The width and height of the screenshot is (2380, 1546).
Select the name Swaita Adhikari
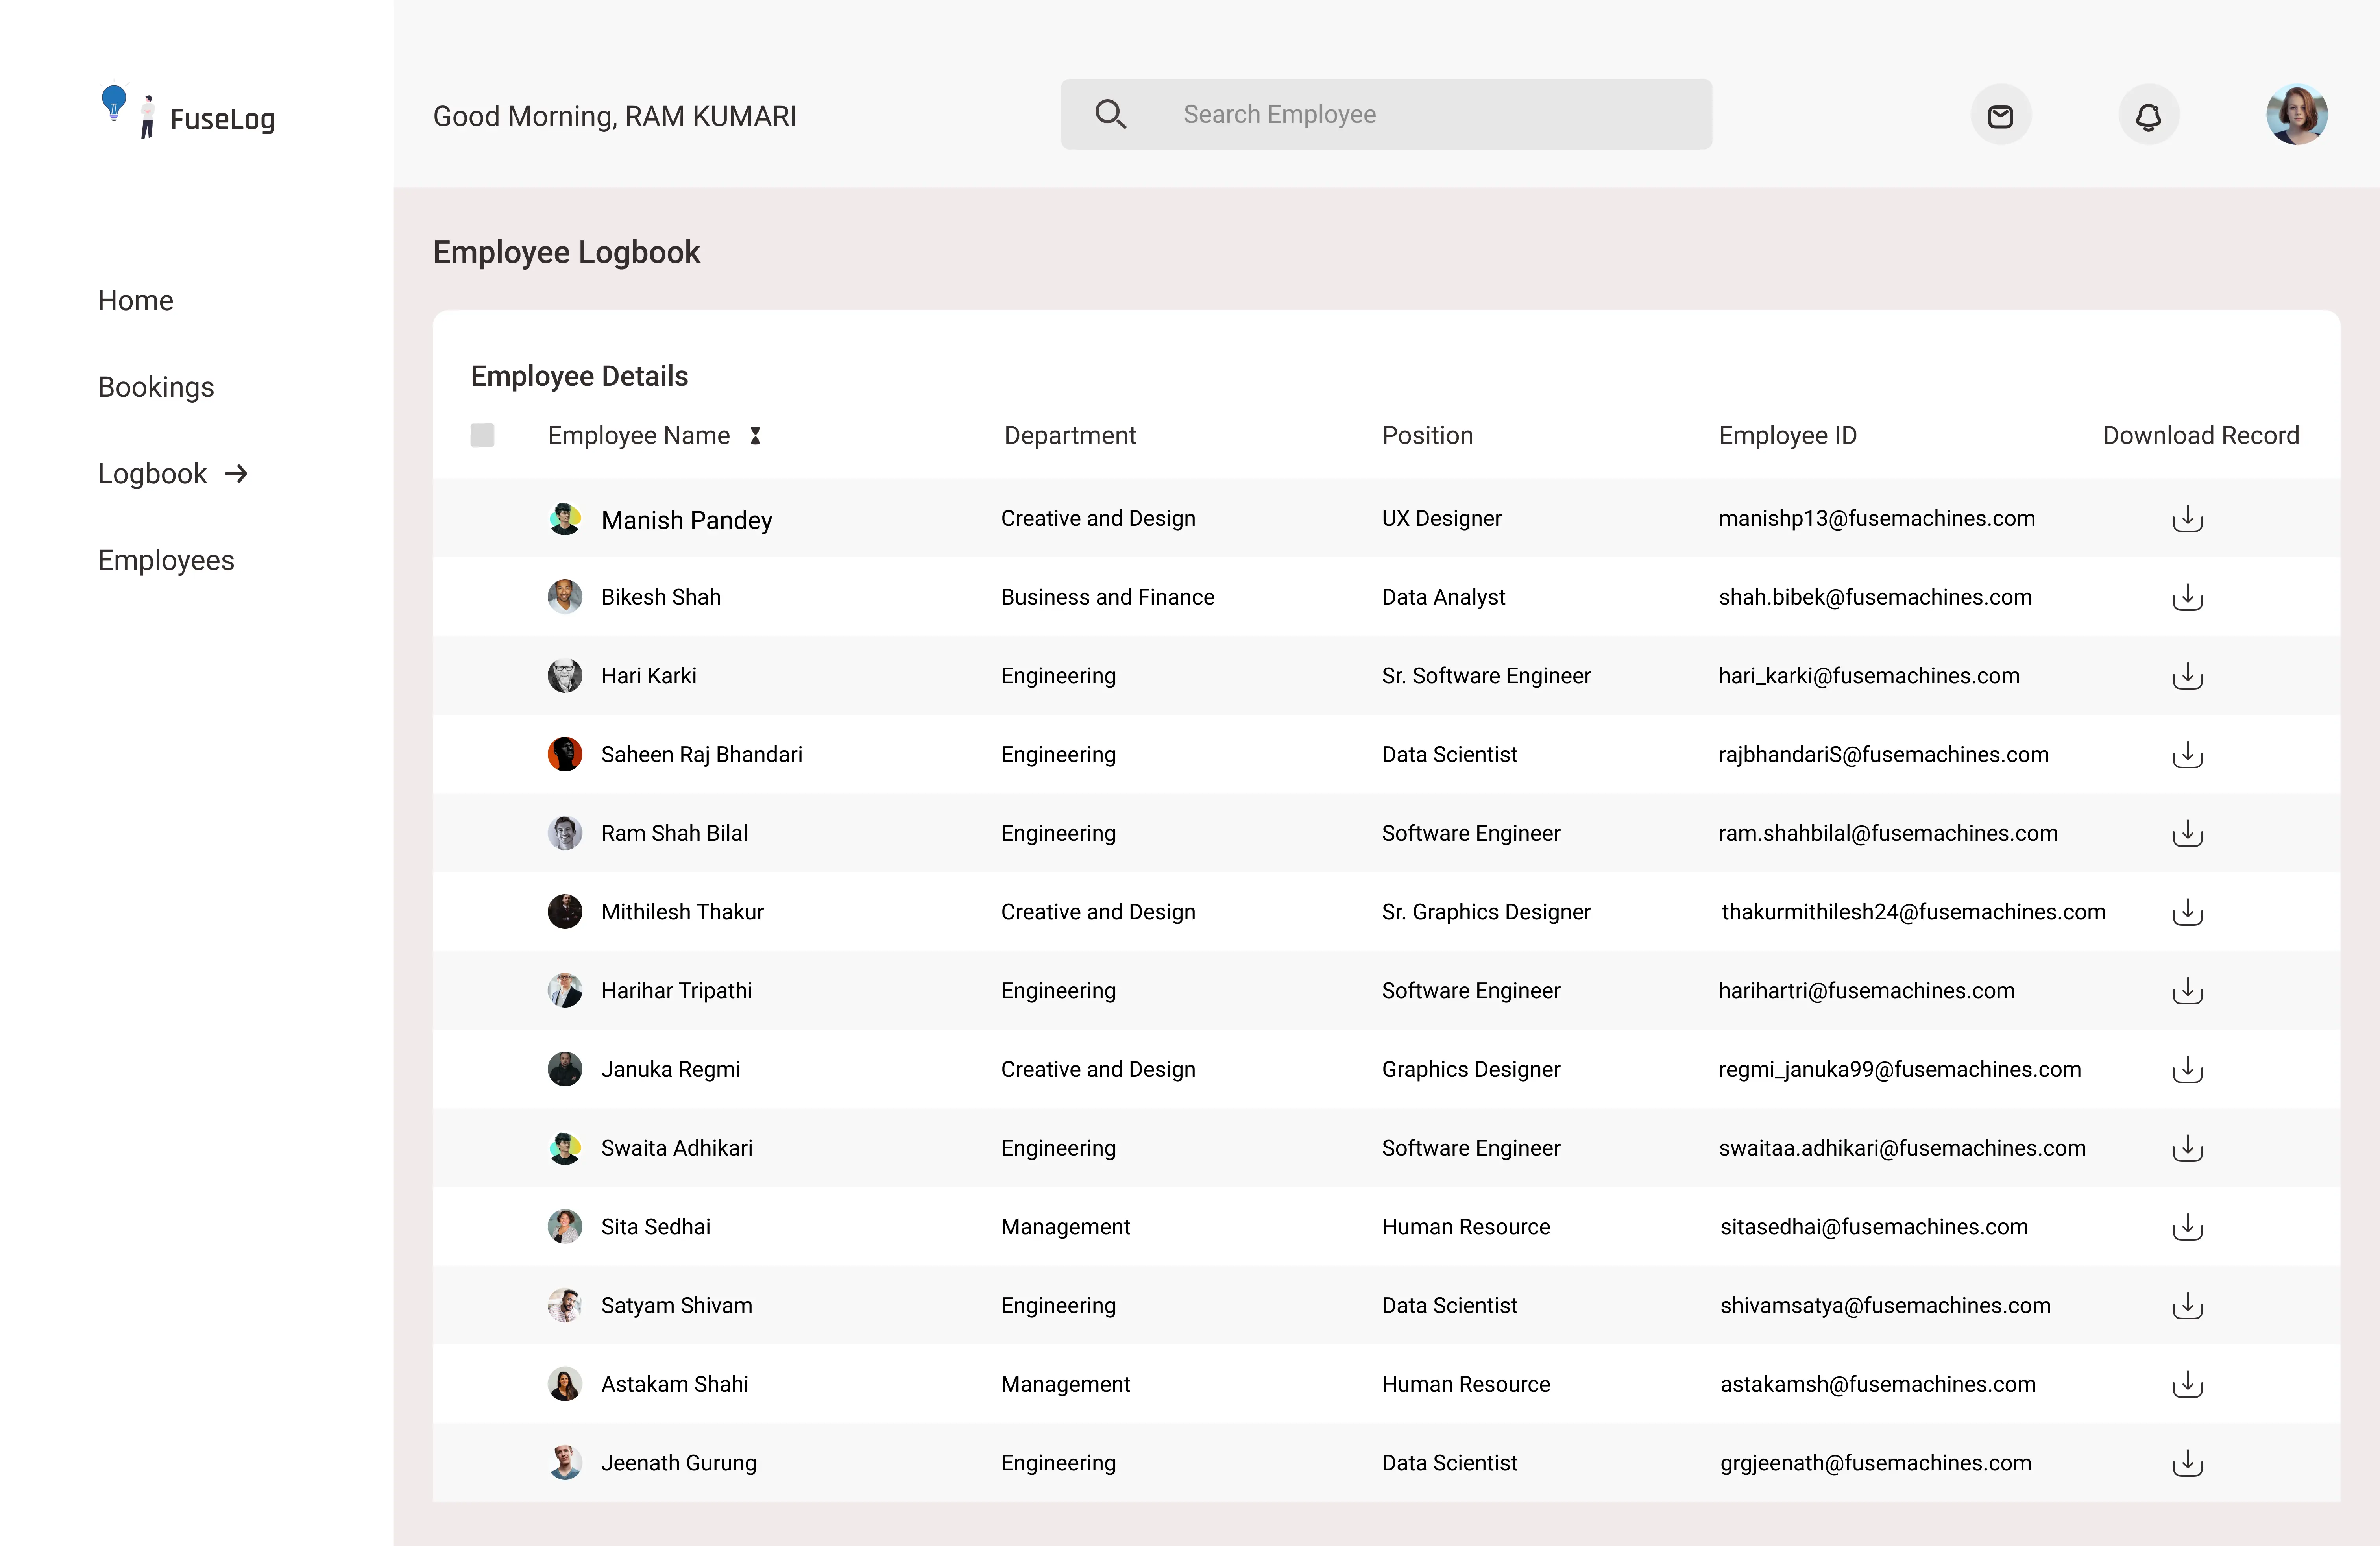pyautogui.click(x=677, y=1148)
